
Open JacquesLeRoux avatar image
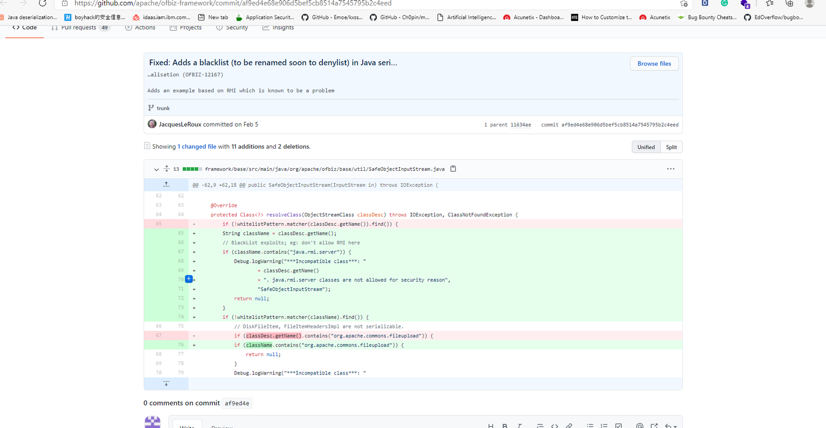(152, 124)
